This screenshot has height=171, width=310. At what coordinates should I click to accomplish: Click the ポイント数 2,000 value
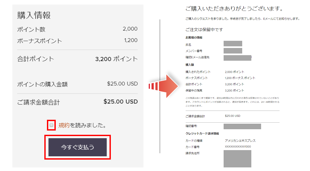click(130, 29)
